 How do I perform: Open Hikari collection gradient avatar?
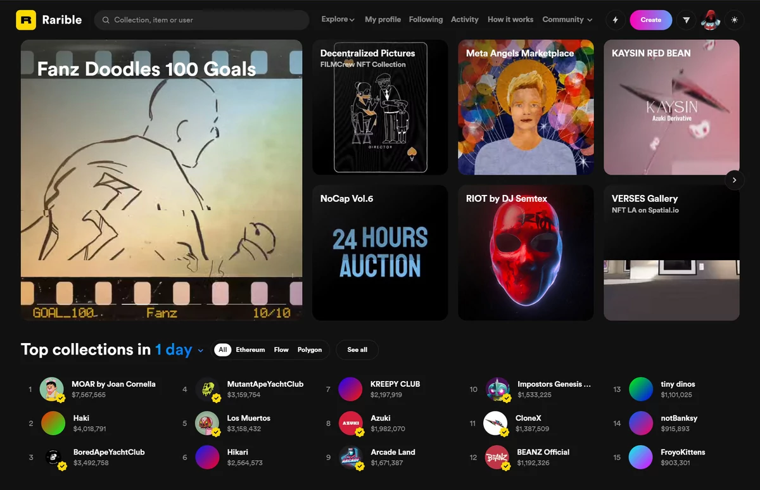pos(208,457)
